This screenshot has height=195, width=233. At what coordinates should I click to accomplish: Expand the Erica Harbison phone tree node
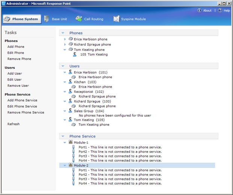coord(65,39)
